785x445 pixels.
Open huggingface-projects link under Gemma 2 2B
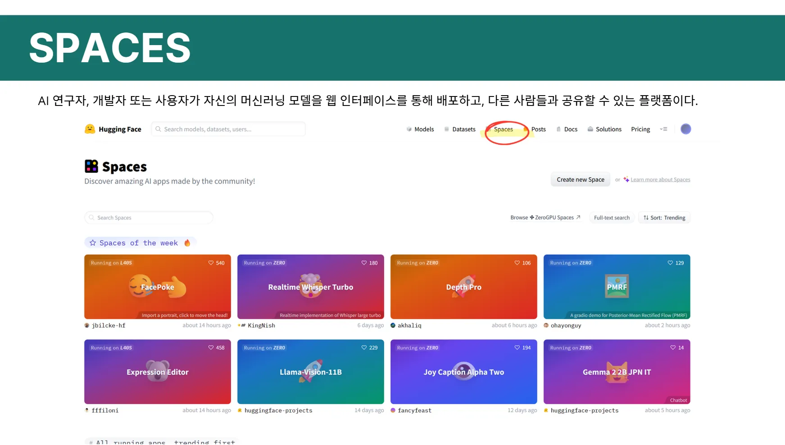click(x=585, y=411)
